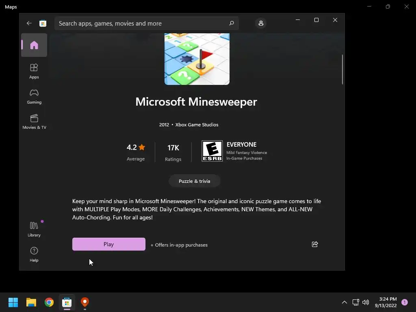Screen dimensions: 416x312
Task: Switch to the Gaming section
Action: pyautogui.click(x=34, y=97)
